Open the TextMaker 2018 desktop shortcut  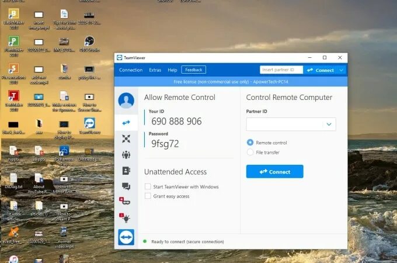pyautogui.click(x=13, y=101)
